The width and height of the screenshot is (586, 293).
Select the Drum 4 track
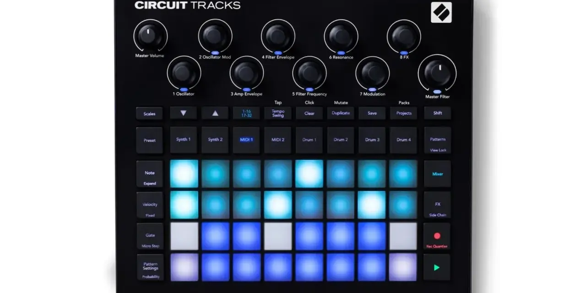click(x=404, y=140)
